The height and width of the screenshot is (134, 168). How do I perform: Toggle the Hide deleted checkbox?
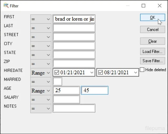[142, 70]
